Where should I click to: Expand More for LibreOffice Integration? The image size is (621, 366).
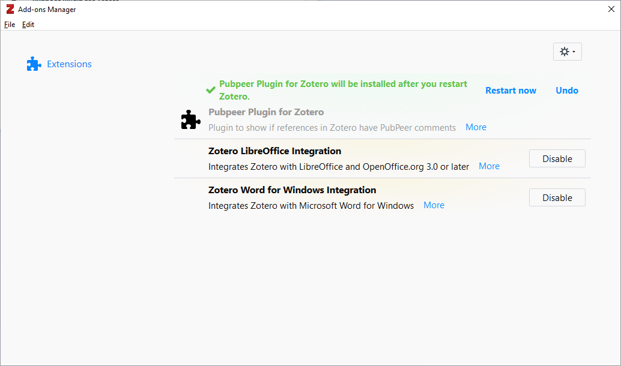click(x=489, y=166)
